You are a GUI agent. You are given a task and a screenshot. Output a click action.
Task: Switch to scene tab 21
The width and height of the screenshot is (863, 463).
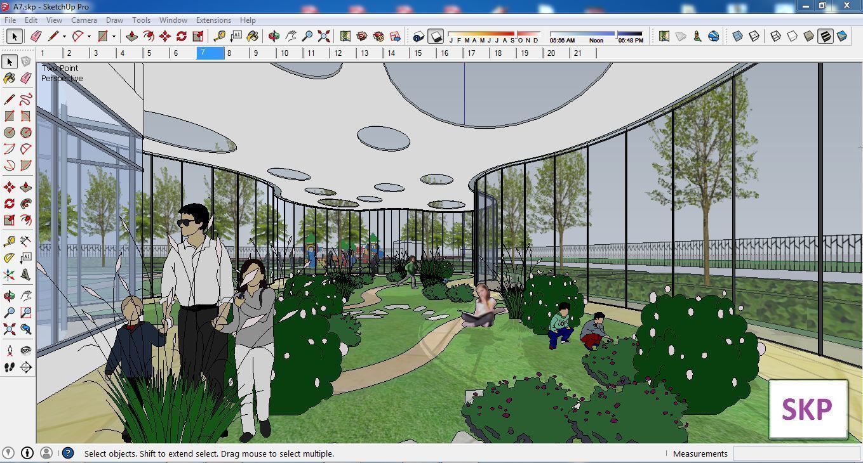coord(584,53)
